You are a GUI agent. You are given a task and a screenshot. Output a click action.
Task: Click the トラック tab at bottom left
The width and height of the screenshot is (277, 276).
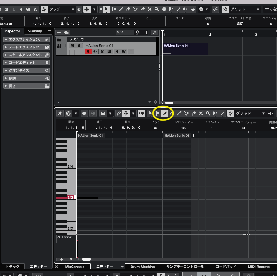12,267
